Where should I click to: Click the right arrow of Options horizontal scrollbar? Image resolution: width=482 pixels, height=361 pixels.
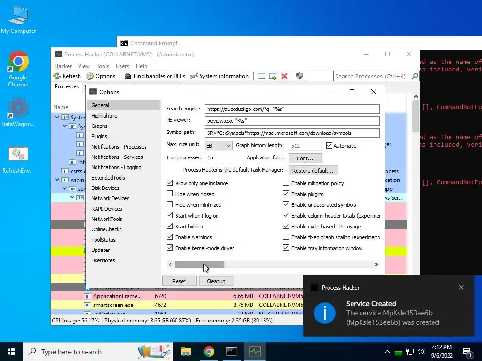(x=376, y=264)
